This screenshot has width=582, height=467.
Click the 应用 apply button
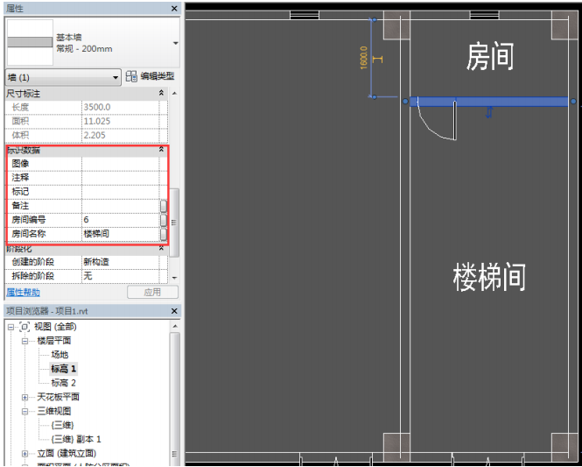pyautogui.click(x=152, y=293)
